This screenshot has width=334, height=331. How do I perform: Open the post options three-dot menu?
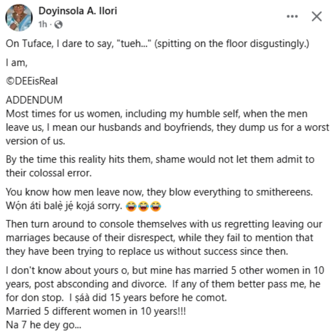[x=293, y=17]
